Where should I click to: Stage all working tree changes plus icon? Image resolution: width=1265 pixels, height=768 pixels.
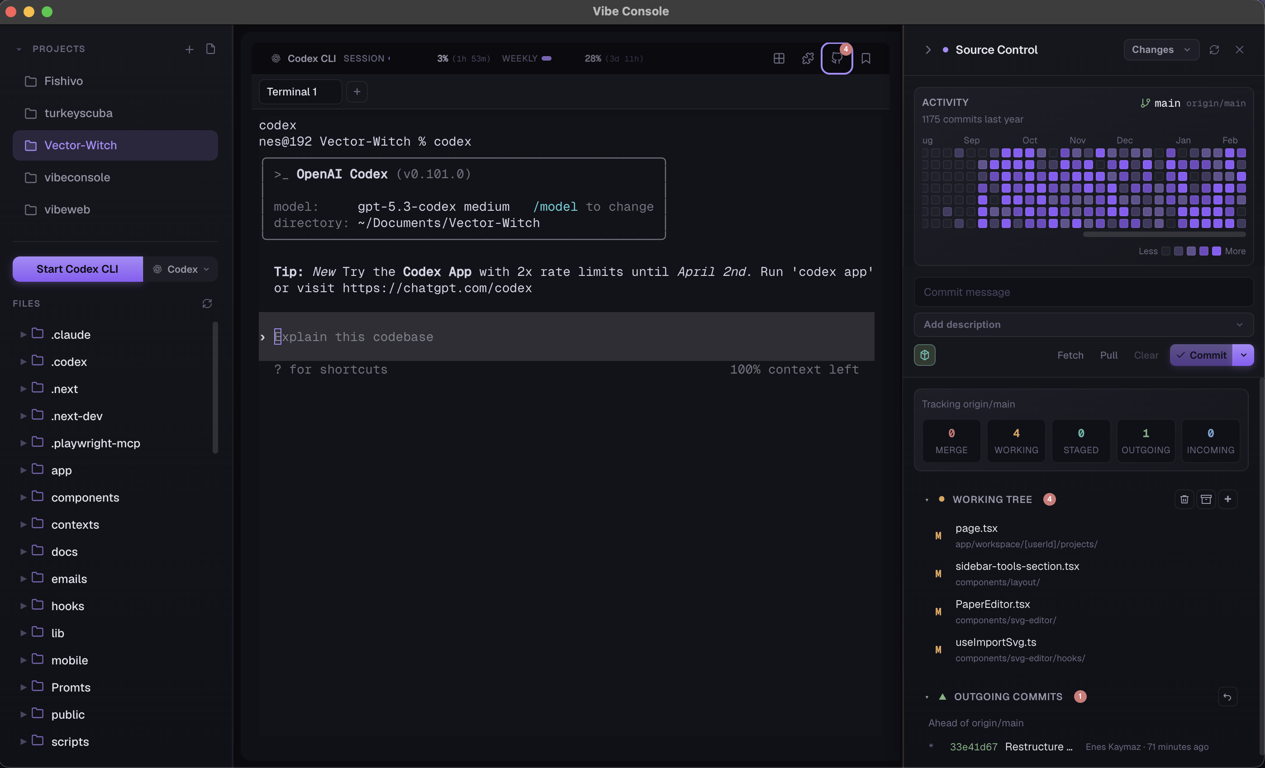pyautogui.click(x=1227, y=499)
